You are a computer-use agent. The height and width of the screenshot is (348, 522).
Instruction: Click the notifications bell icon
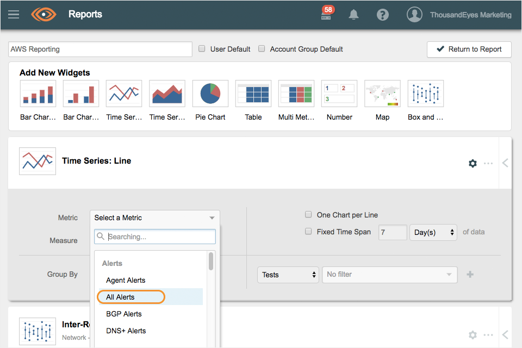pos(354,15)
